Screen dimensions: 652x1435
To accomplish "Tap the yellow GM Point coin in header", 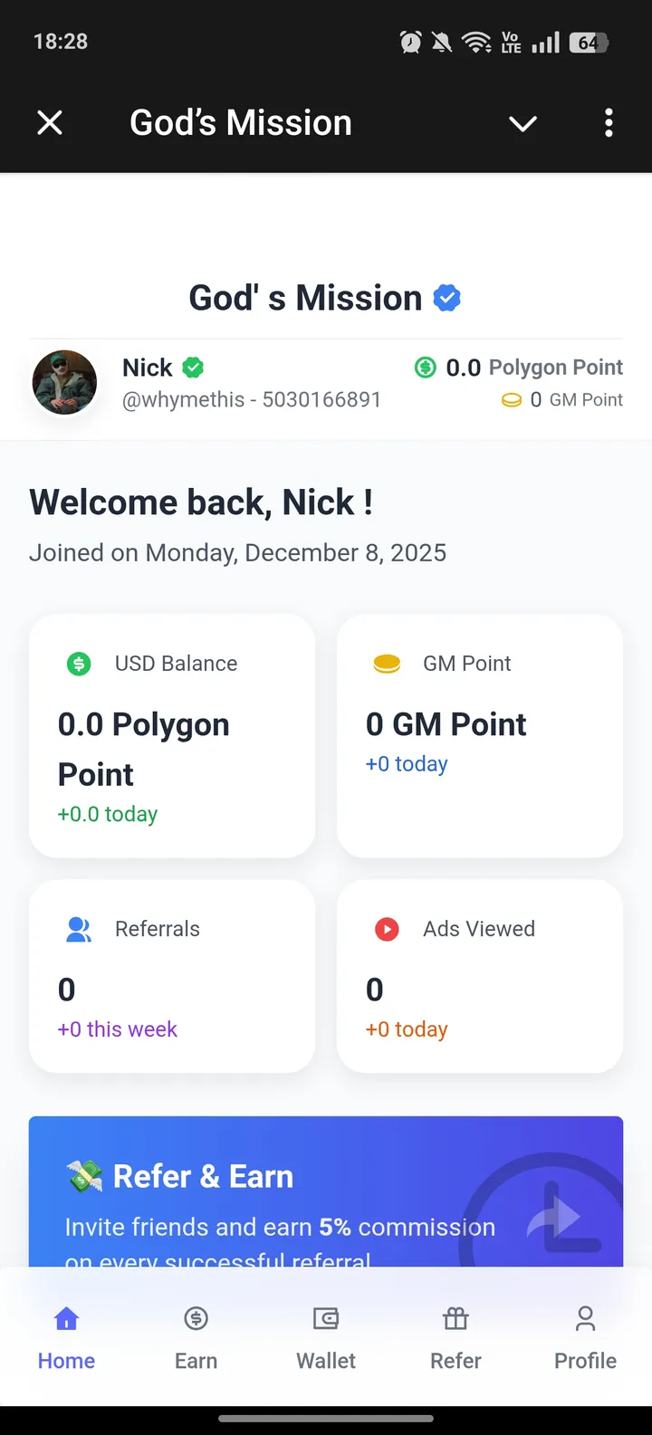I will point(512,400).
